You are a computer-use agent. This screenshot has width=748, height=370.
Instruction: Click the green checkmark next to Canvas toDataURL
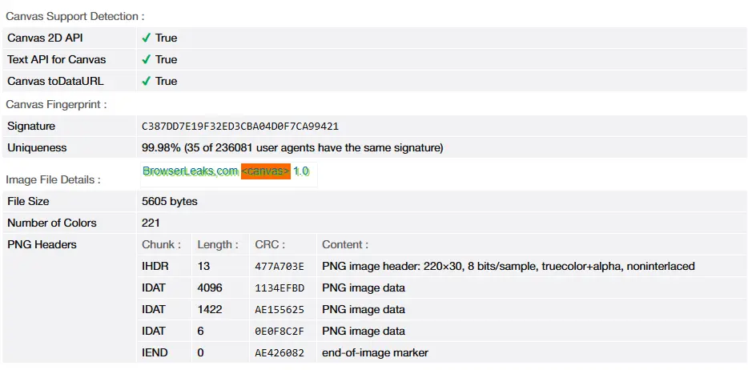coord(147,81)
